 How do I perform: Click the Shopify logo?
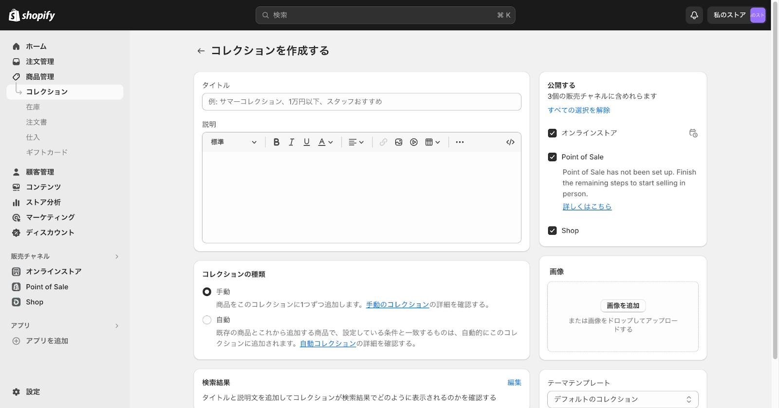click(x=32, y=15)
